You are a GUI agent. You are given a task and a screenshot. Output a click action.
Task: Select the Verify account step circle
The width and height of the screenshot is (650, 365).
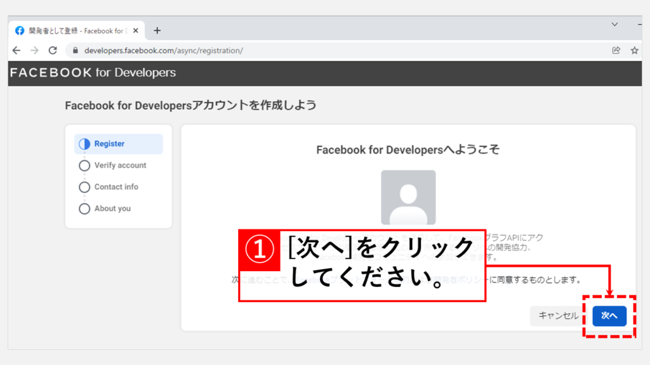[84, 165]
